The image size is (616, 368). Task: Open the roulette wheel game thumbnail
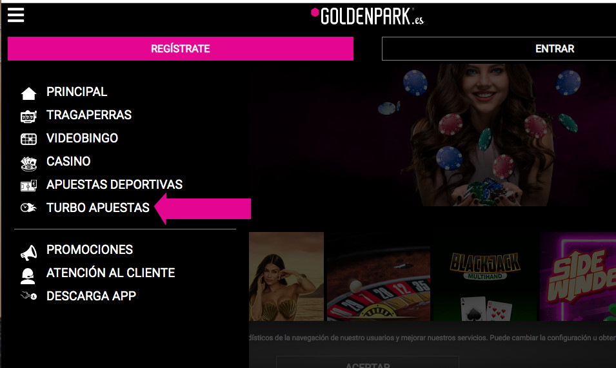point(379,276)
